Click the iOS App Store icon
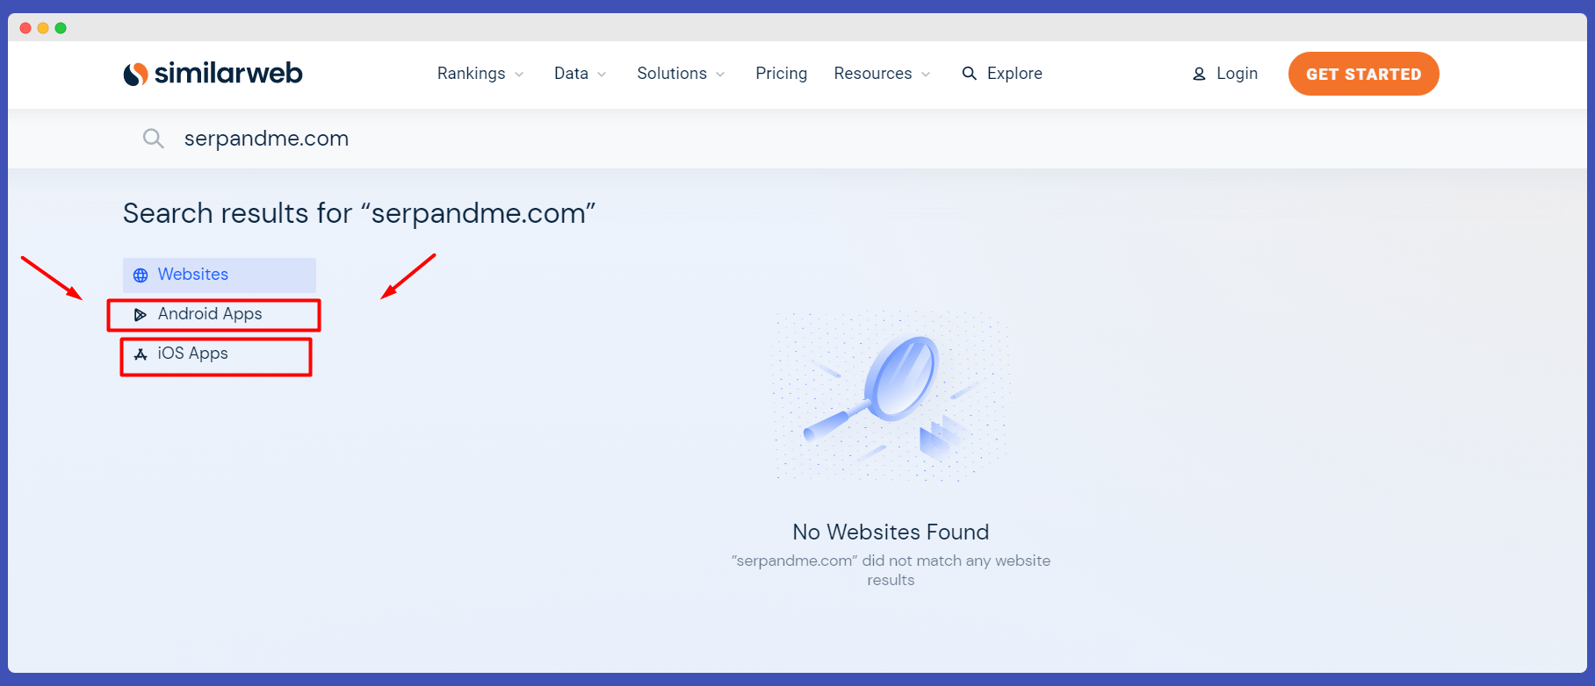 pyautogui.click(x=141, y=354)
